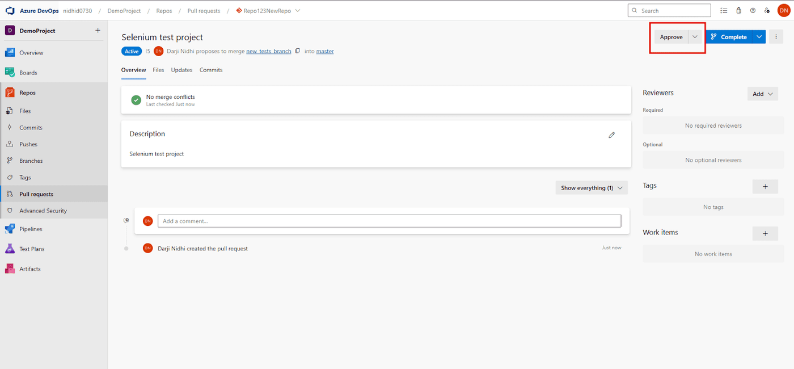
Task: Open the Show everything filter dropdown
Action: 592,188
